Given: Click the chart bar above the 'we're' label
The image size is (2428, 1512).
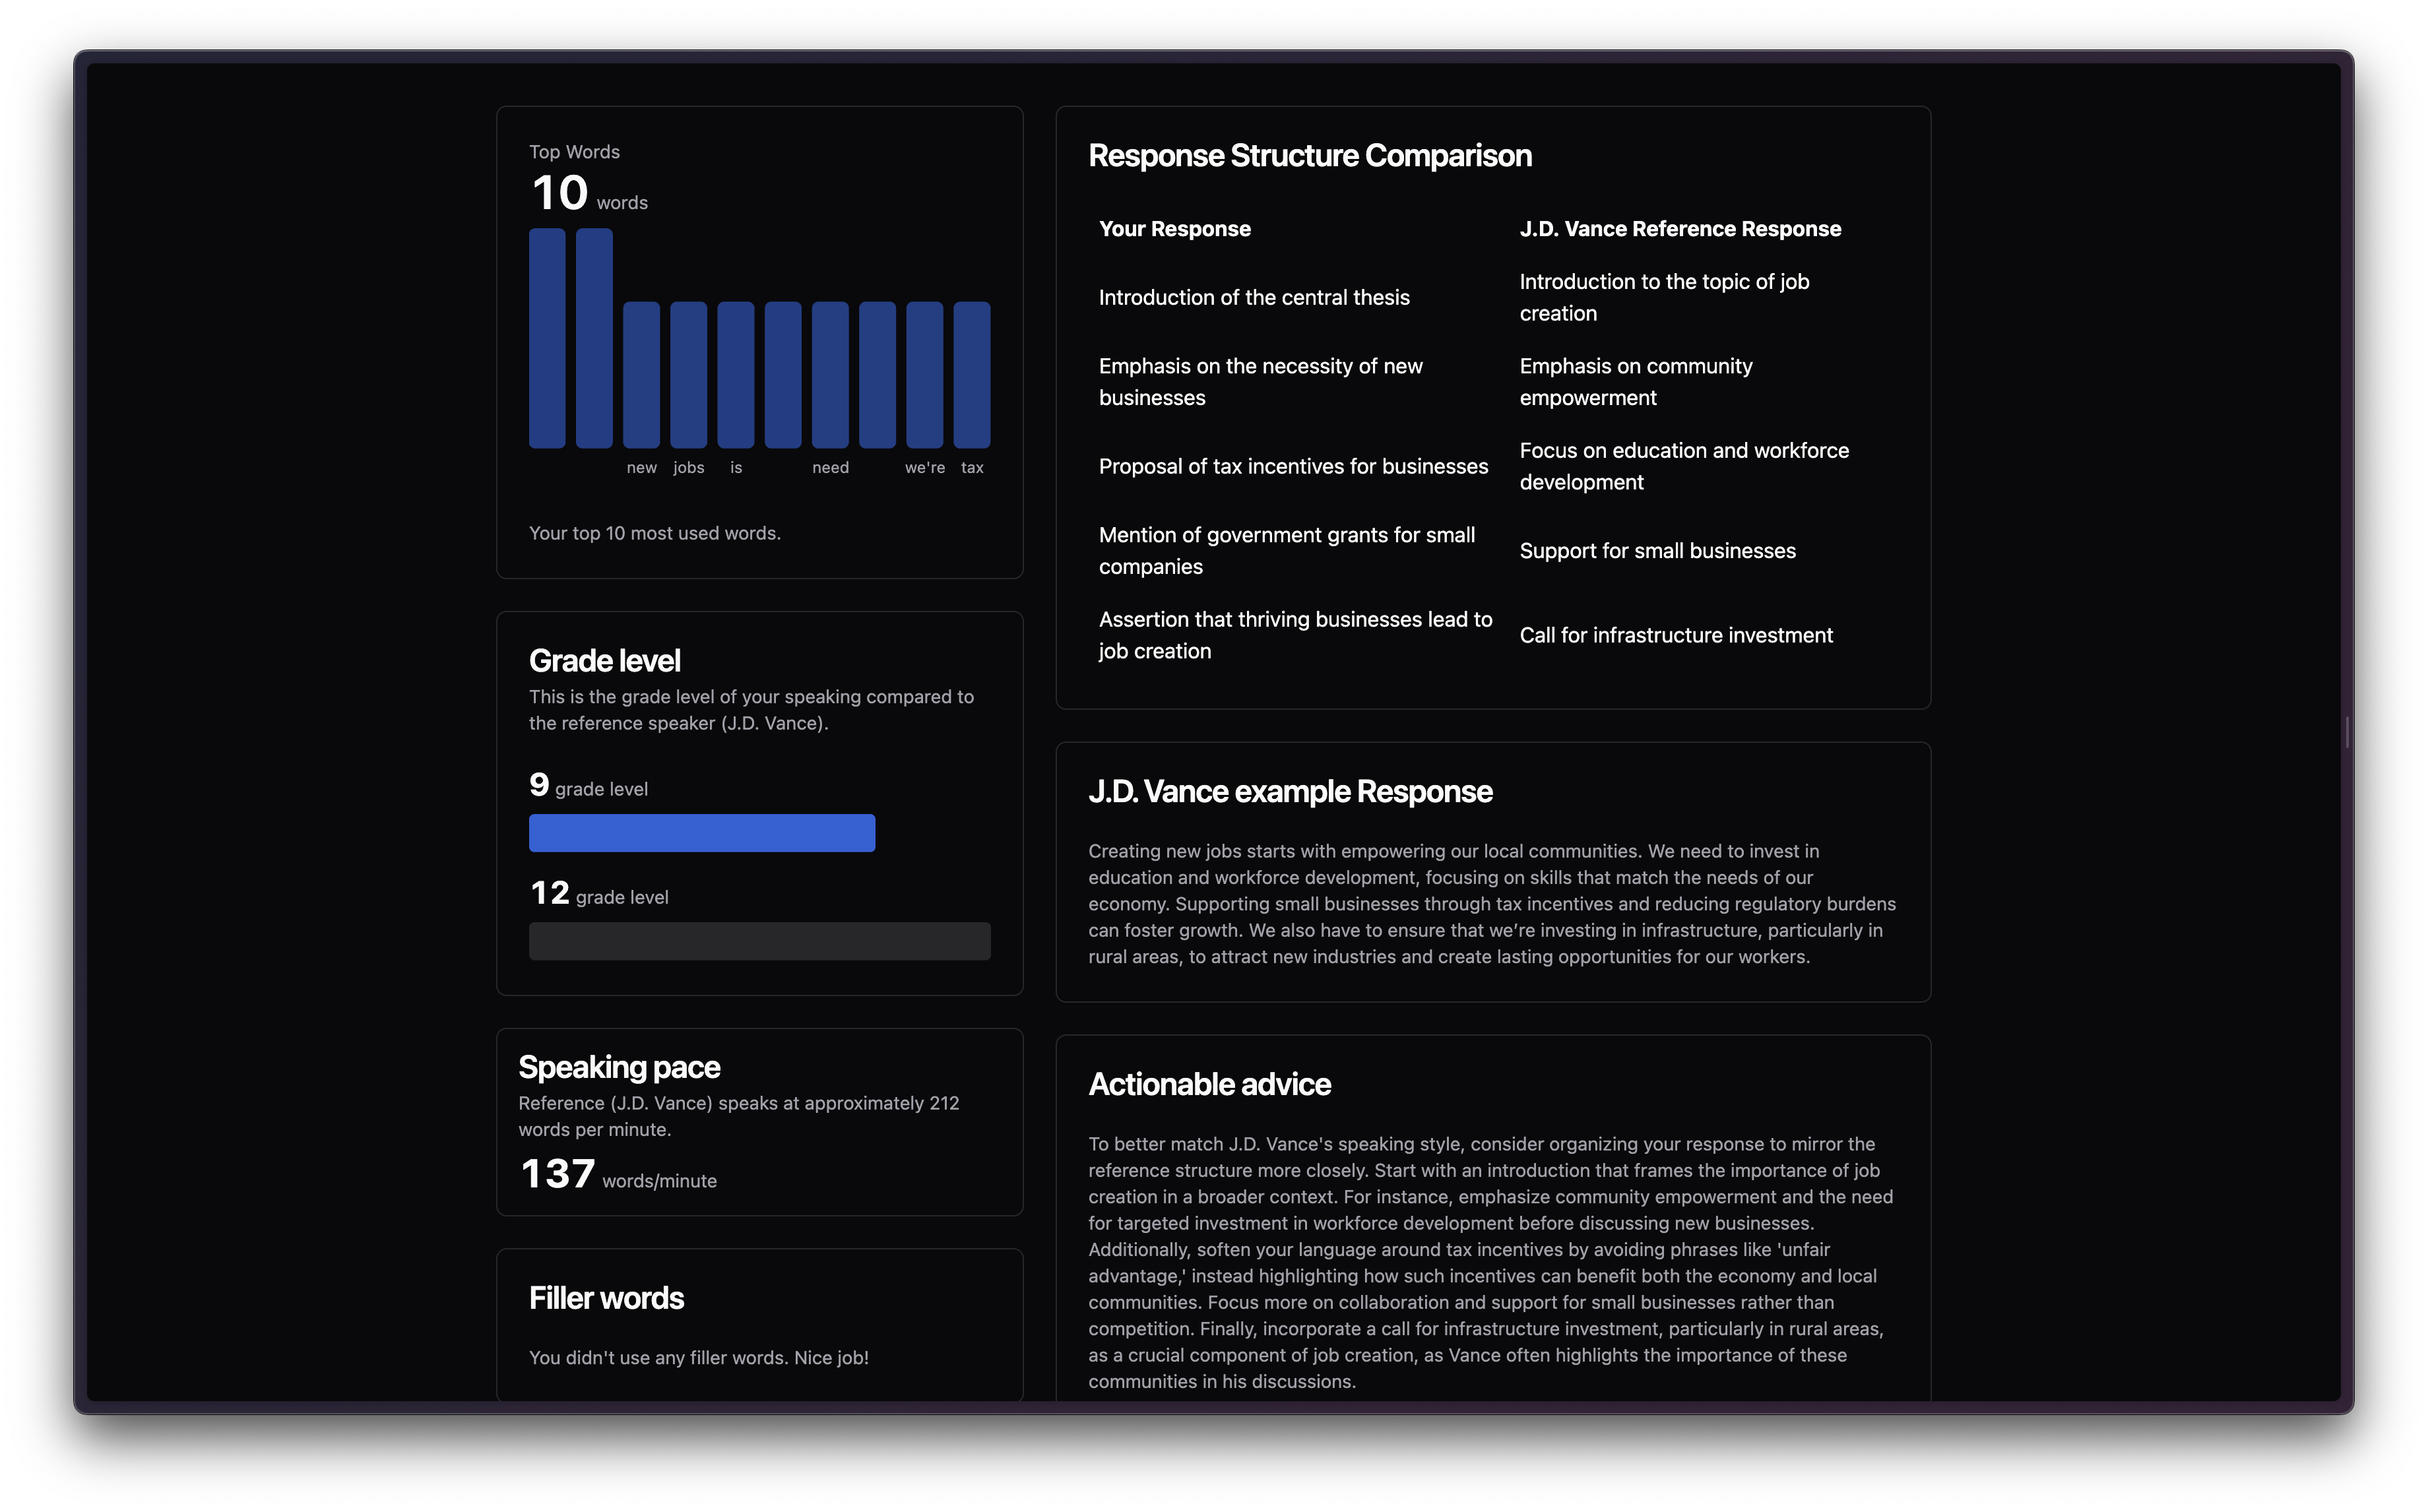Looking at the screenshot, I should (x=924, y=374).
